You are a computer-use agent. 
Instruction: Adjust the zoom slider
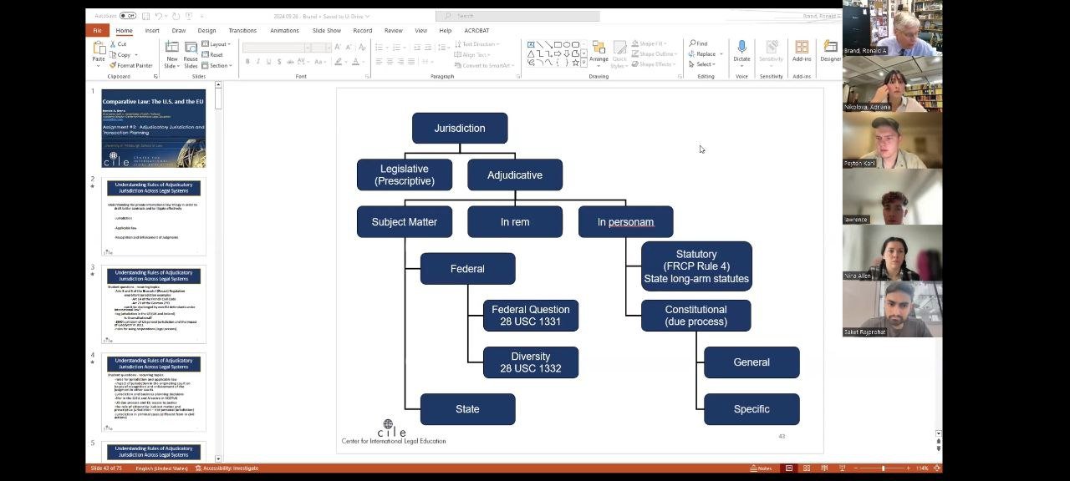883,468
